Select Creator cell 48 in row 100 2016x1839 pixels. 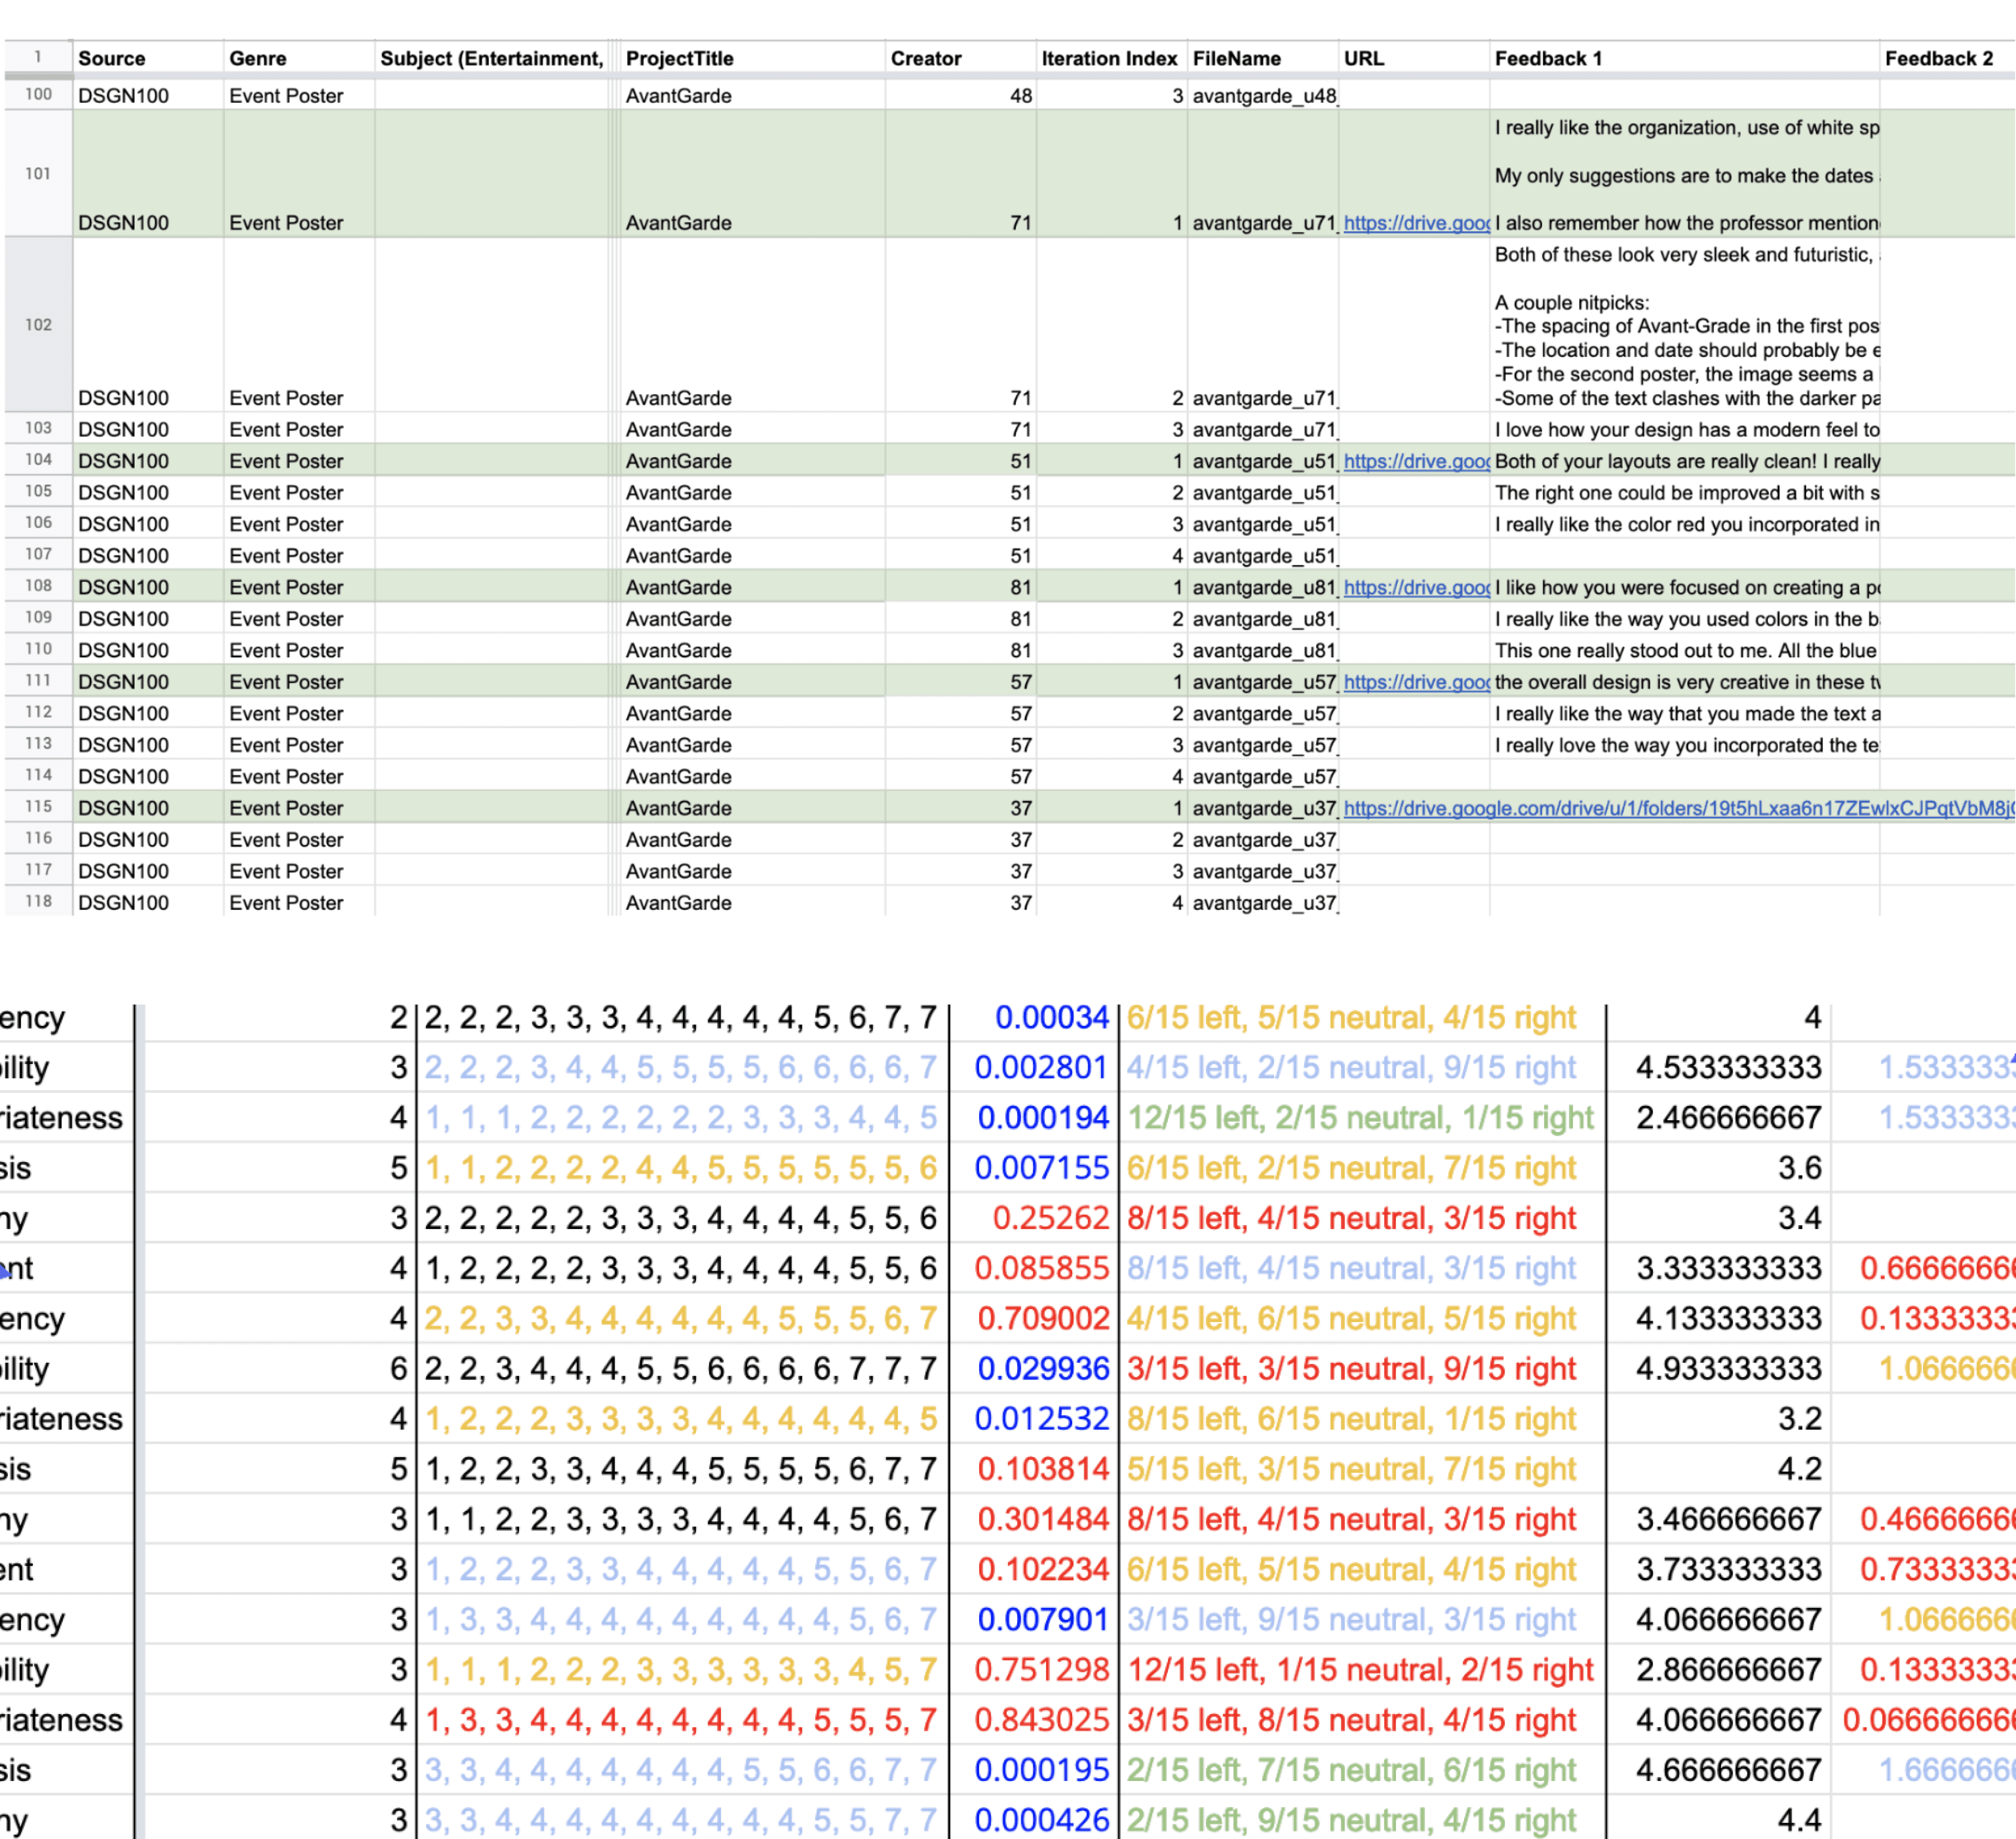[960, 95]
